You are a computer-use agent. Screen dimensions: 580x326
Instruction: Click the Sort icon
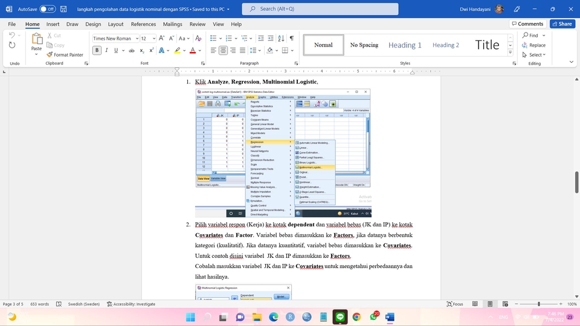point(281,39)
